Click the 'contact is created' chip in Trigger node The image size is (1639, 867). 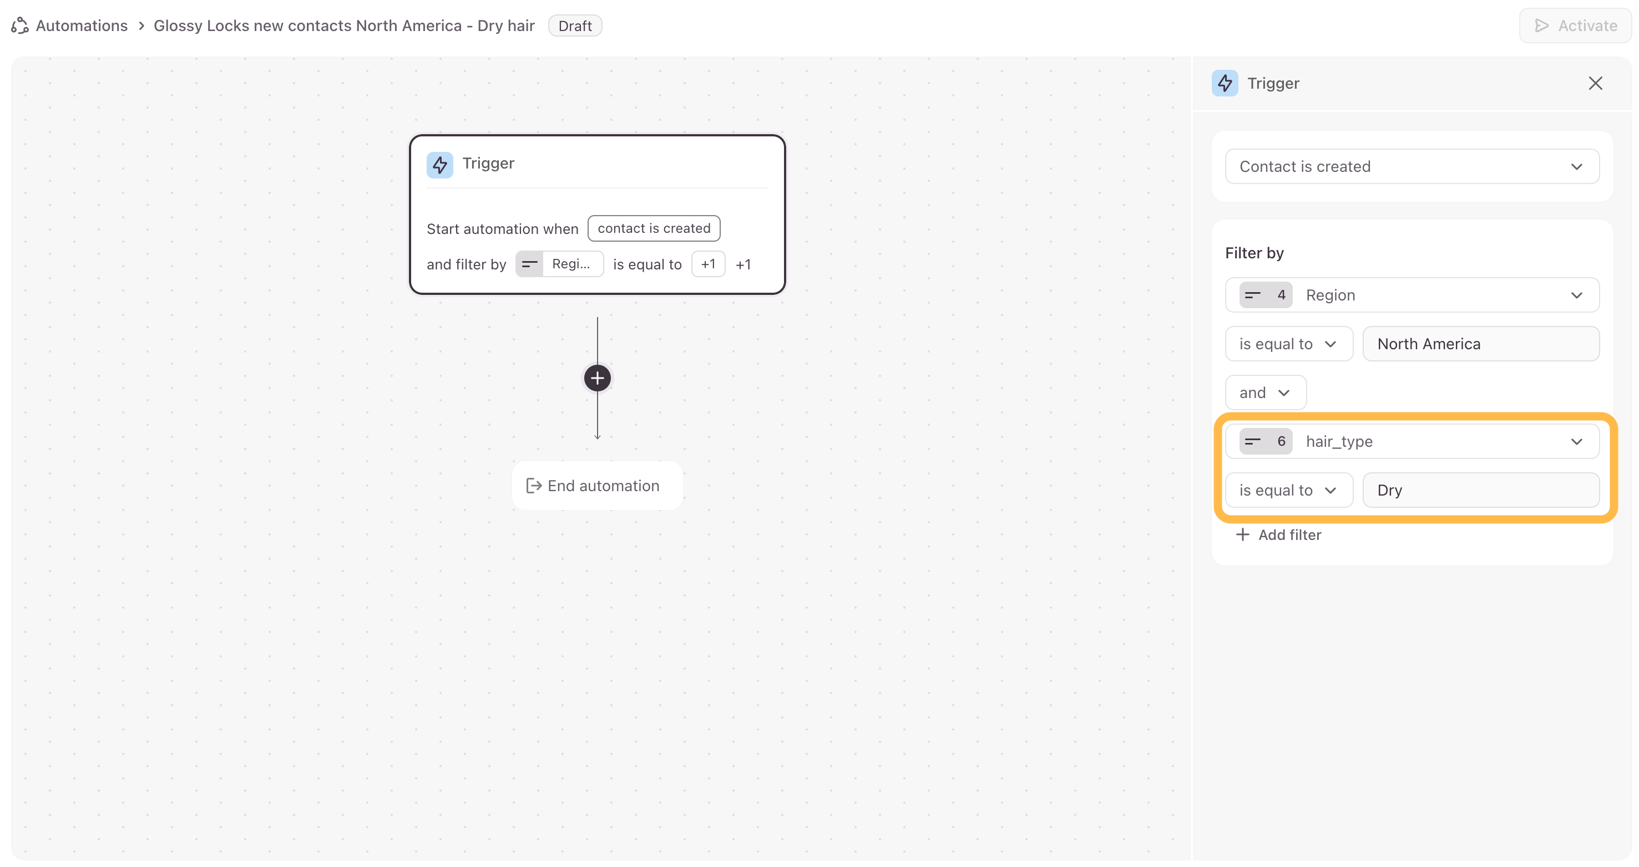point(654,228)
